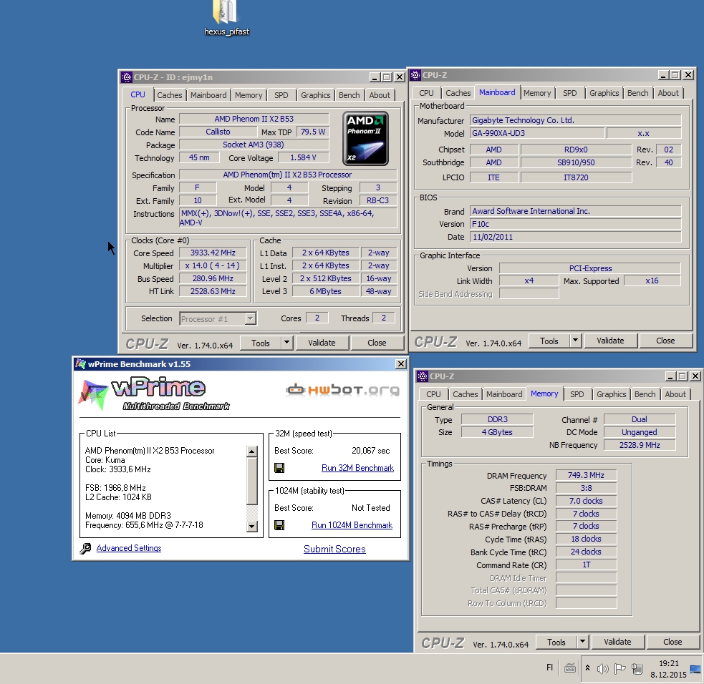Switch to Caches tab in ejmy1n CPU-Z window
Image resolution: width=704 pixels, height=684 pixels.
tap(169, 95)
